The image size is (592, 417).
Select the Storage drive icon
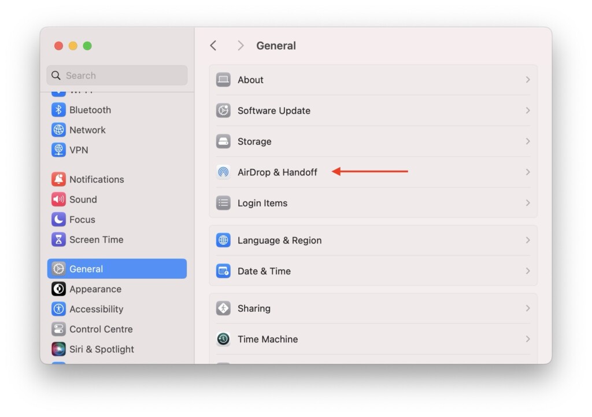coord(223,141)
